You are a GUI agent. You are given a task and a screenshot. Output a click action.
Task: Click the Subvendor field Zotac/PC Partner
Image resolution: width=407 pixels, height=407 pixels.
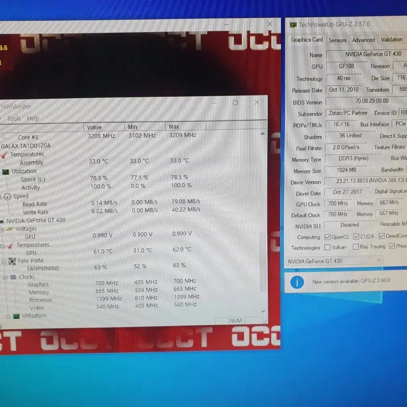(x=348, y=113)
